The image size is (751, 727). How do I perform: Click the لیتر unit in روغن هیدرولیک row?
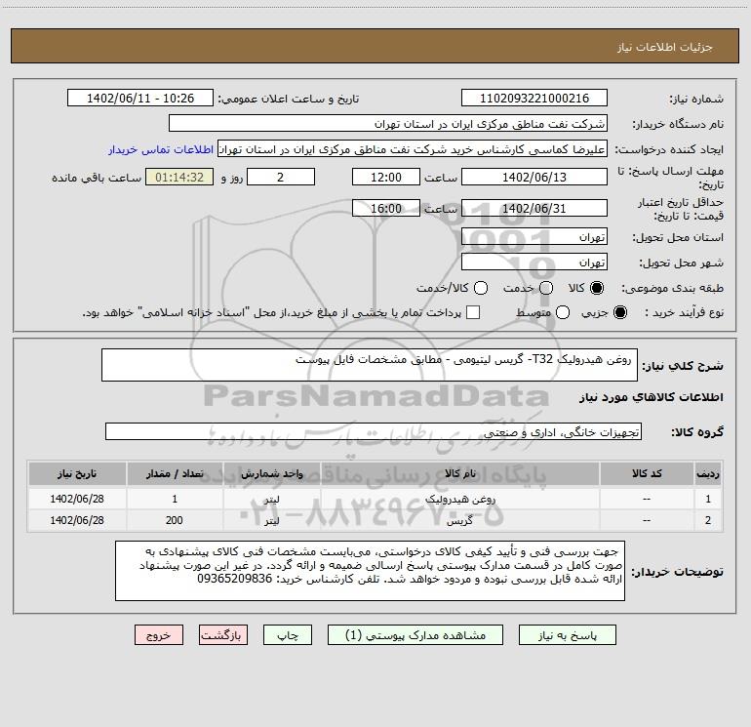tap(271, 499)
